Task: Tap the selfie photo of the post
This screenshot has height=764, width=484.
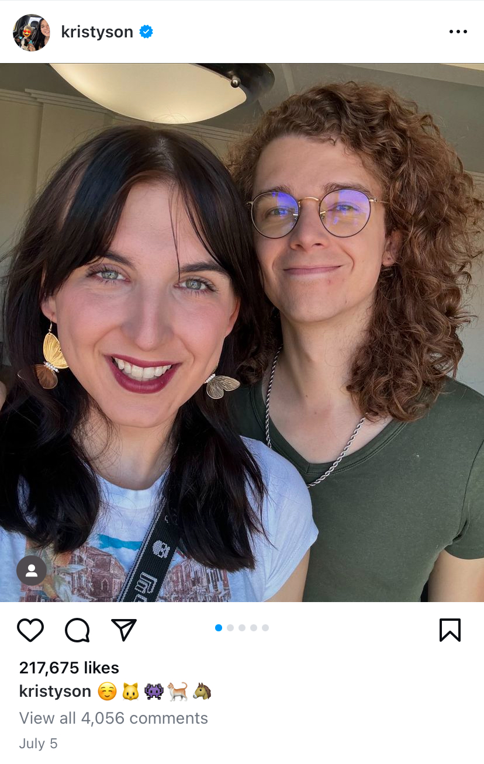Action: (x=242, y=333)
